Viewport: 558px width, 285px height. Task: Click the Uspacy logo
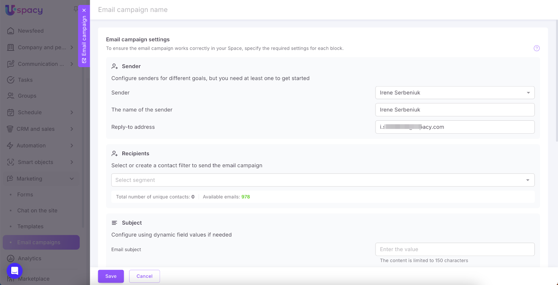click(x=24, y=10)
